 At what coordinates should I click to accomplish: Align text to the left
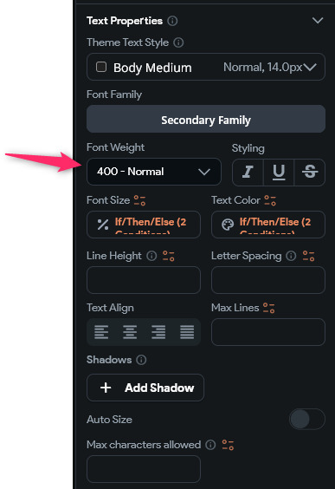coord(101,332)
